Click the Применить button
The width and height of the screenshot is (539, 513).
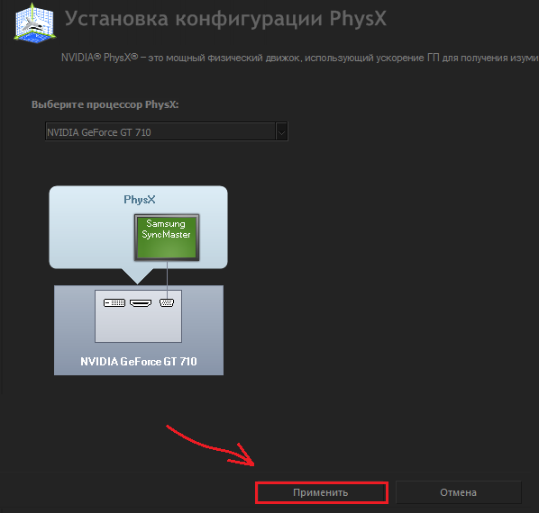[x=321, y=492]
